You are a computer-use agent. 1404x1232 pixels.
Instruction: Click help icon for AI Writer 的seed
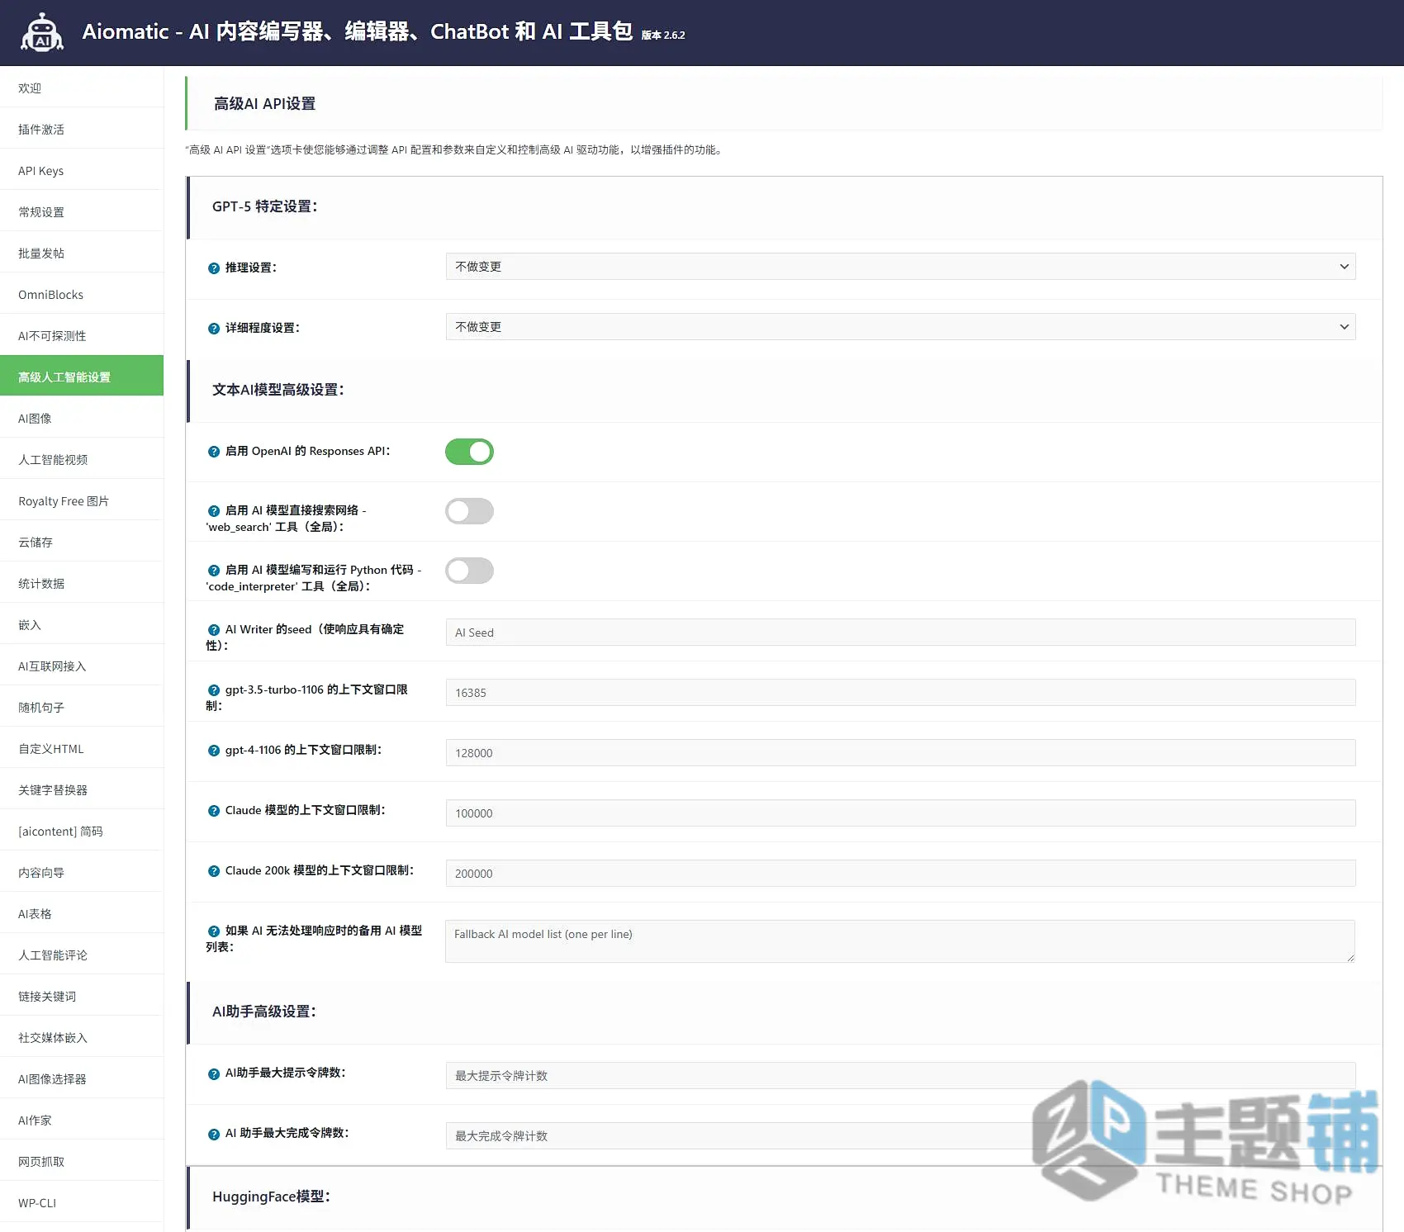[214, 630]
